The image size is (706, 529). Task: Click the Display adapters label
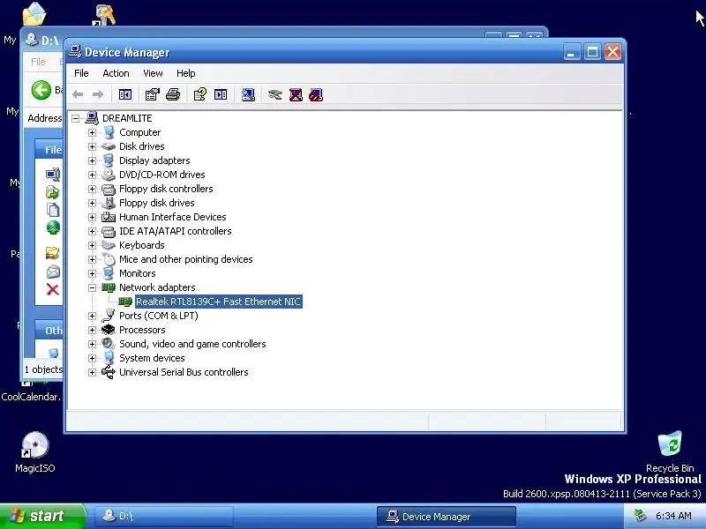[x=154, y=160]
